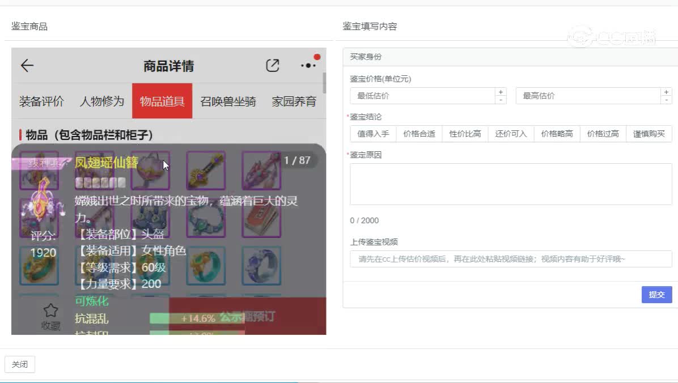The width and height of the screenshot is (678, 383).
Task: Share the product via the export icon
Action: pos(273,66)
